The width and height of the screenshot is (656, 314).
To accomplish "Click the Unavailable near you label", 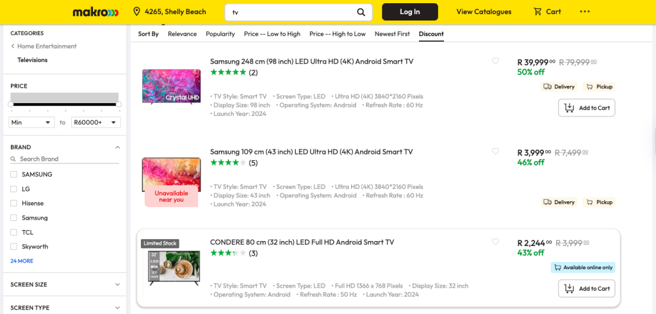I will click(x=171, y=196).
